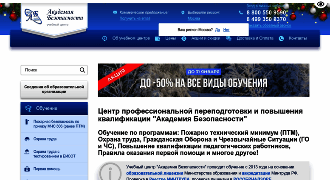Click the phone handset icon beside 8 800 number

[x=241, y=13]
